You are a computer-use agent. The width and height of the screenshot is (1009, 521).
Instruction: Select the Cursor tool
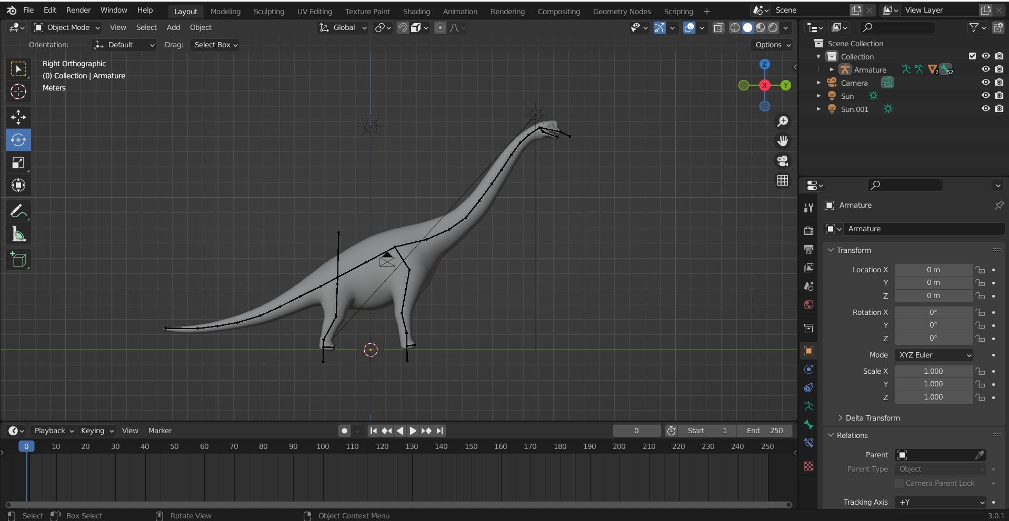[x=18, y=92]
